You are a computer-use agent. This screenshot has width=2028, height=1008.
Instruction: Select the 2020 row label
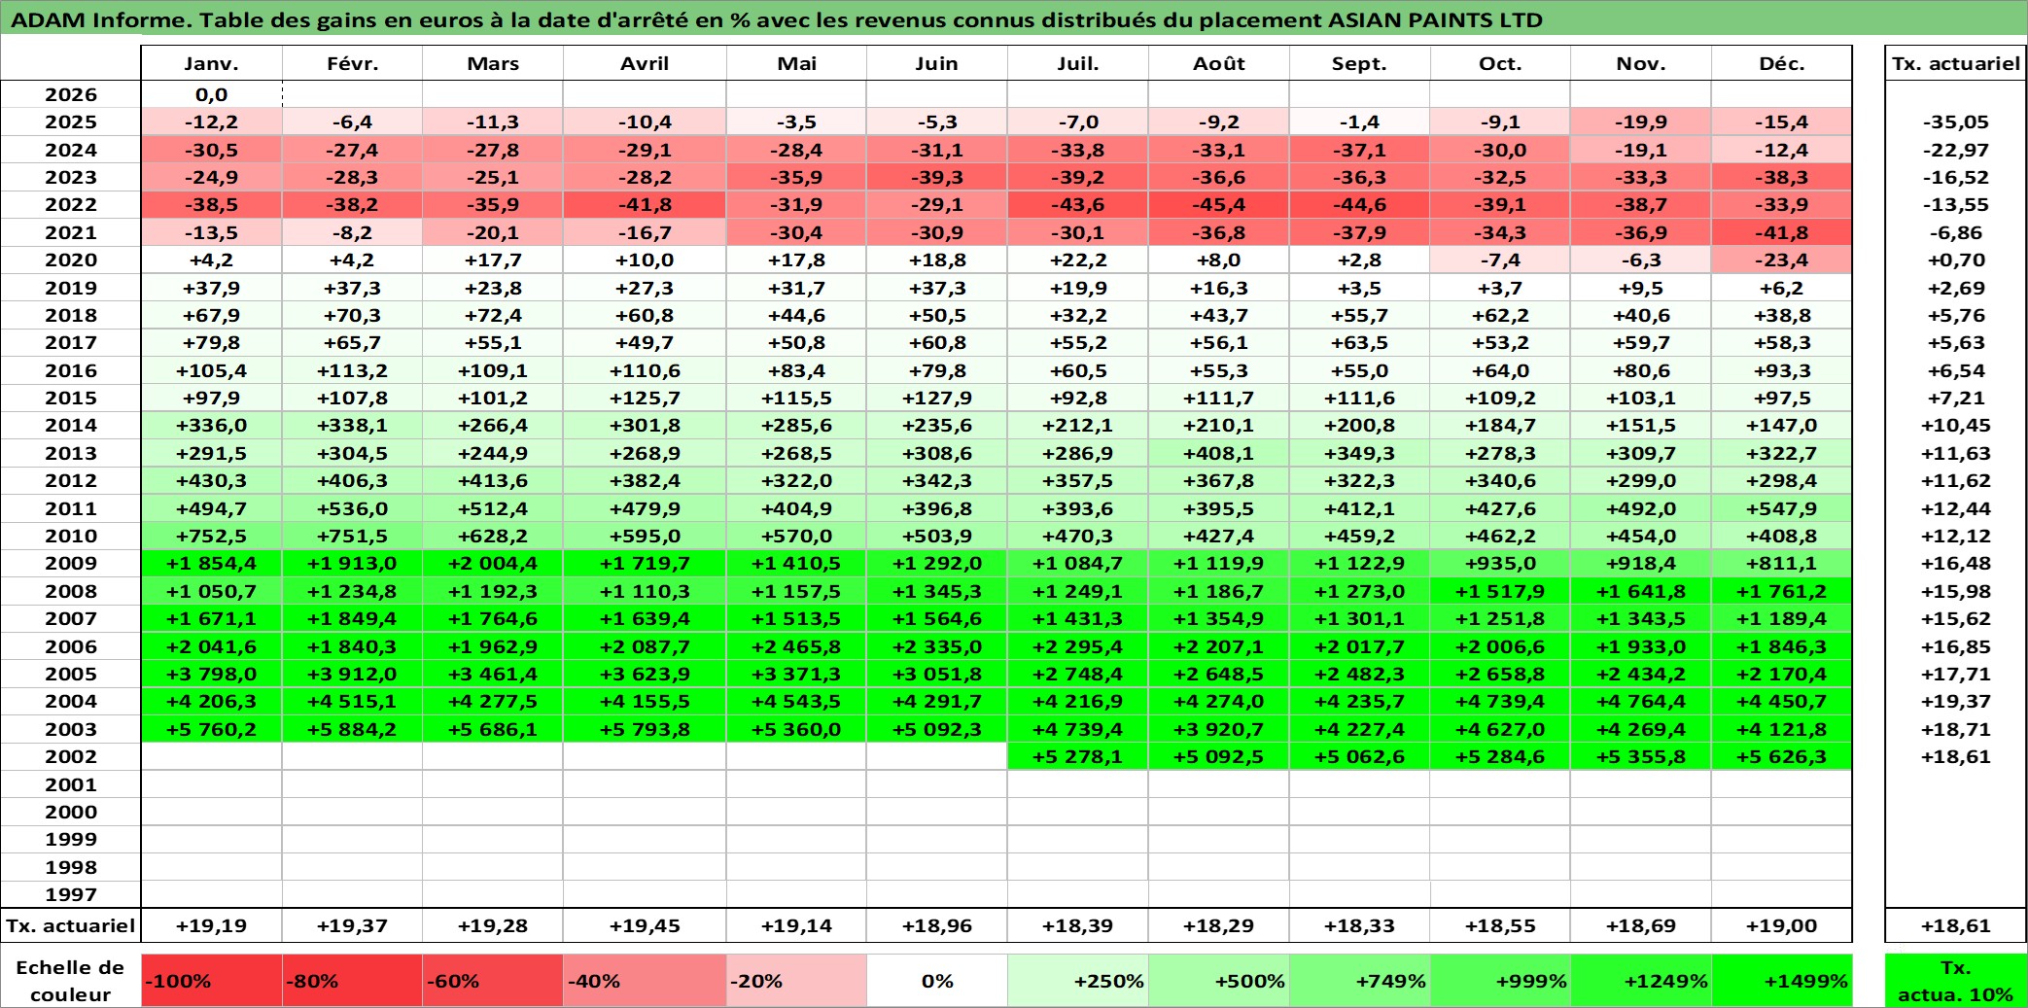pos(71,260)
